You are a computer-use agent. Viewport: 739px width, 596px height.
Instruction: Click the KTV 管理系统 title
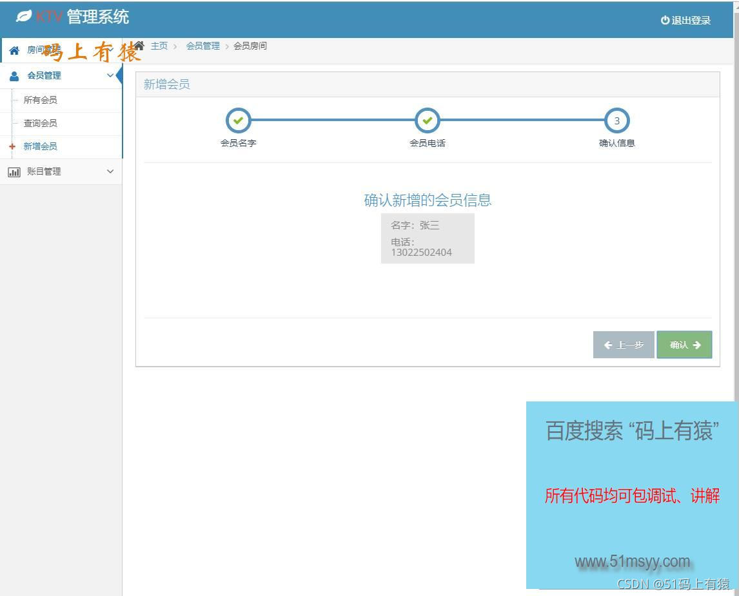[82, 17]
